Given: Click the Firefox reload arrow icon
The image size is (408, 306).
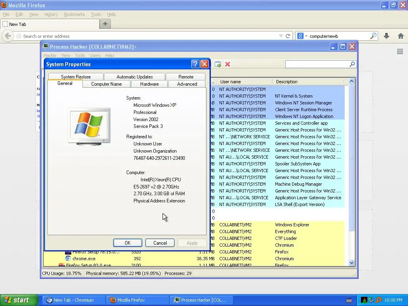Looking at the screenshot, I should point(288,36).
